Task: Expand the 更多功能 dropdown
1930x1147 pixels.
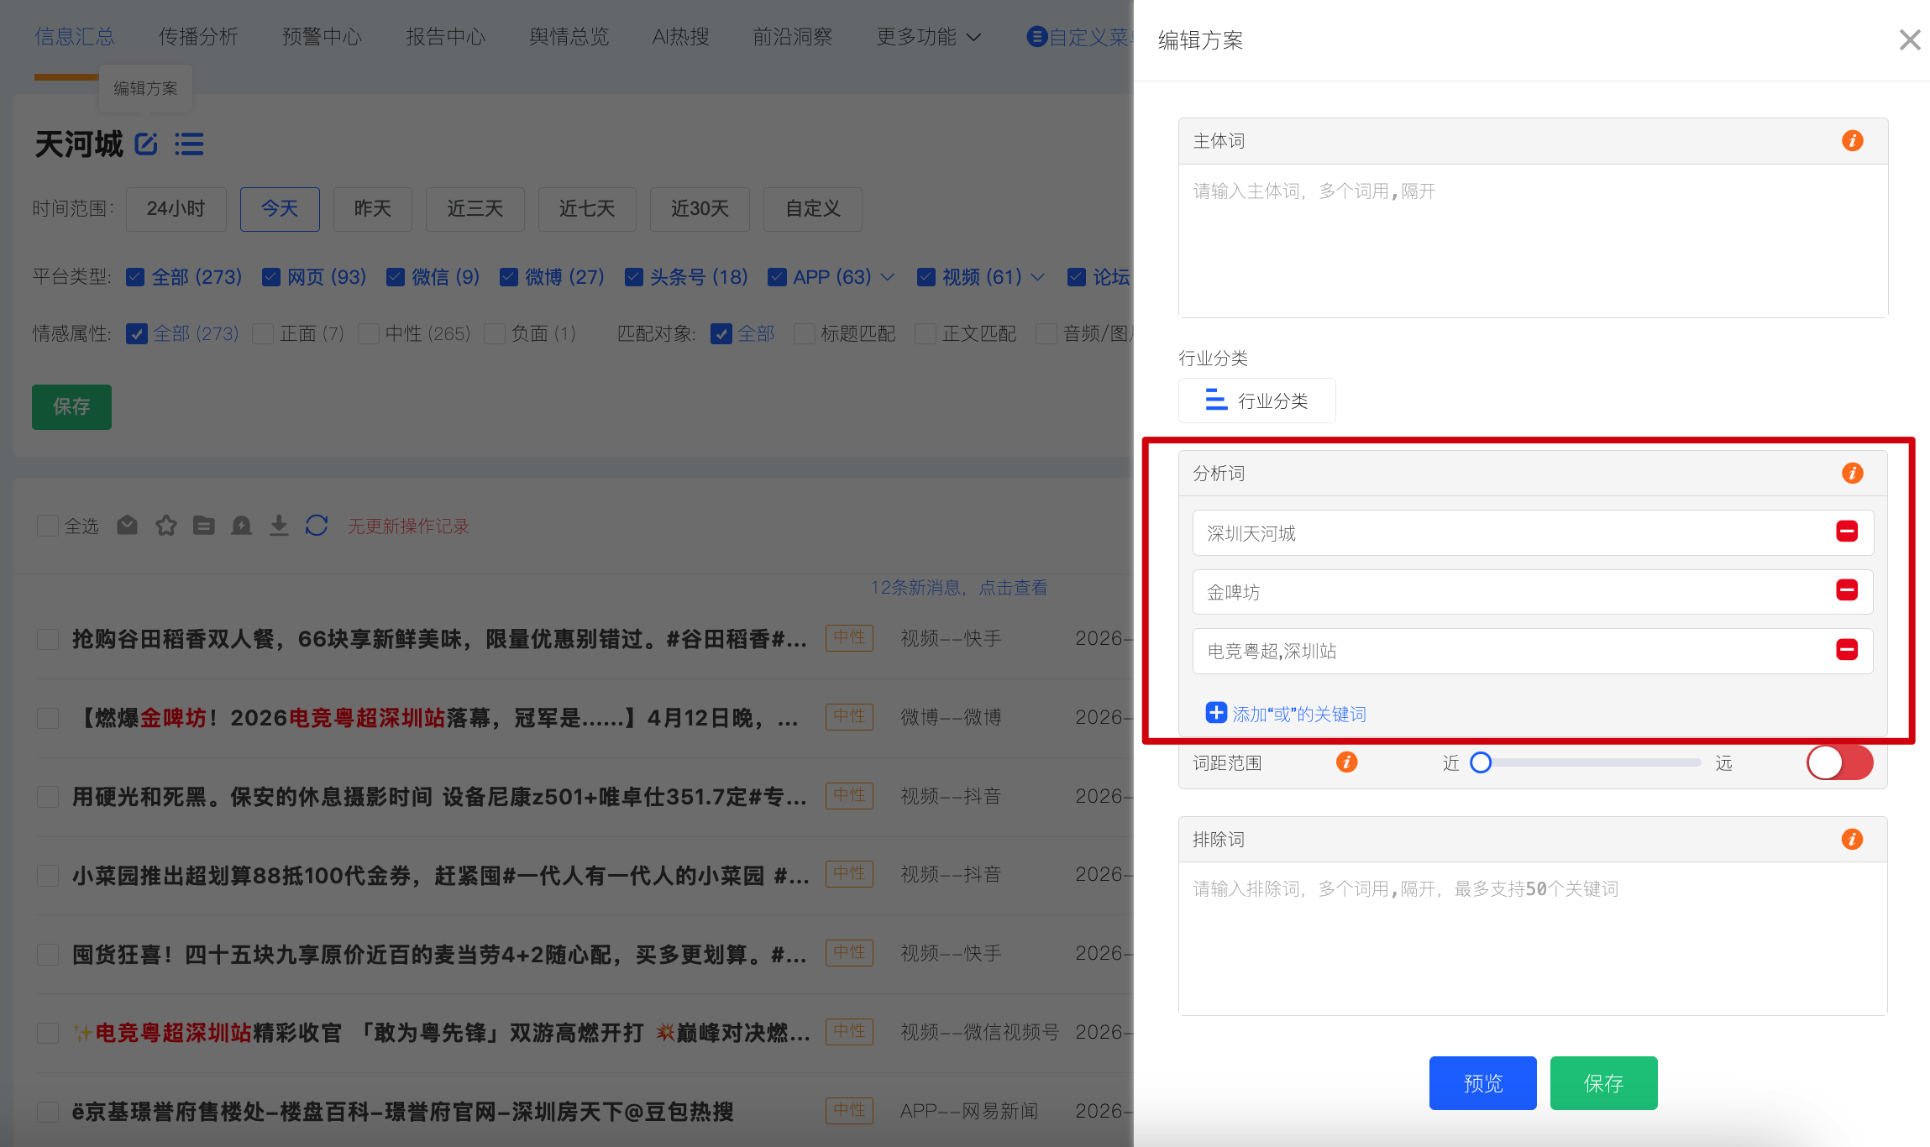Action: [927, 37]
